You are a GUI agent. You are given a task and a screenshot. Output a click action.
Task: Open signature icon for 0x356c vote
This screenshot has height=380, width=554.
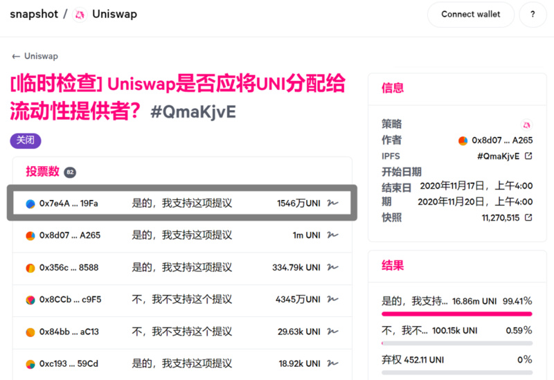click(x=332, y=267)
